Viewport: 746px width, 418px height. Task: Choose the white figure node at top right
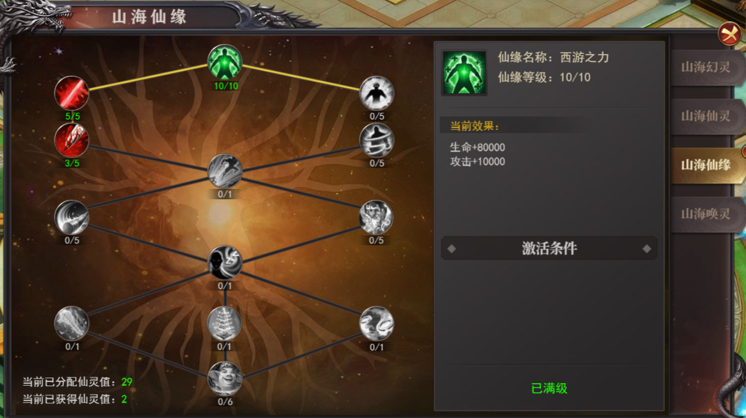point(376,93)
